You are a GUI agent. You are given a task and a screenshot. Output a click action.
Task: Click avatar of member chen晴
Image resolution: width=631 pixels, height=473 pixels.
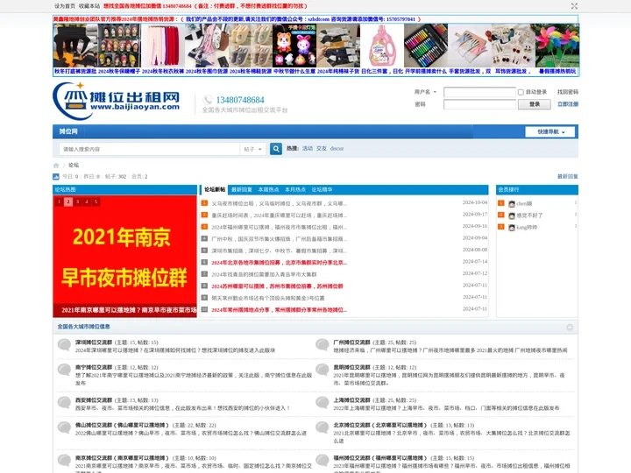pos(512,204)
